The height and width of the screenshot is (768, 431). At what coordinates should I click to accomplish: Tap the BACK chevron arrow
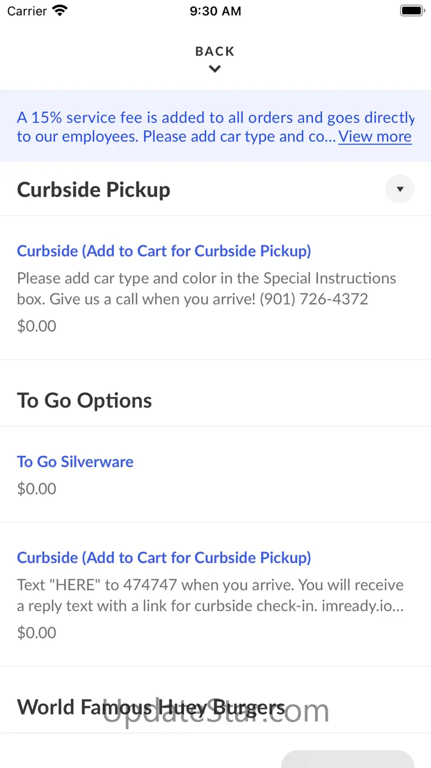point(215,69)
